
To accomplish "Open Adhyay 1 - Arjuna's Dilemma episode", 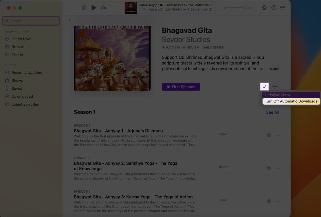I will coord(118,131).
